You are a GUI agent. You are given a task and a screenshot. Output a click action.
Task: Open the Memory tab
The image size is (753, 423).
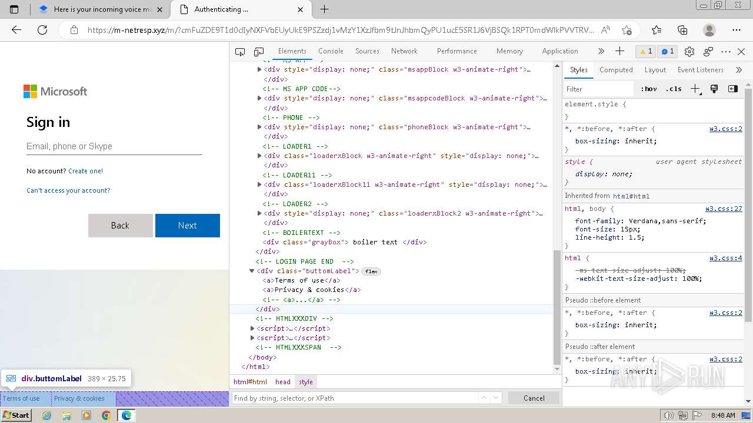[509, 51]
